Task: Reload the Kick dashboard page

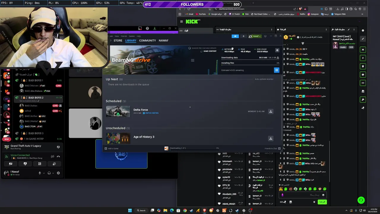Action: (189, 9)
